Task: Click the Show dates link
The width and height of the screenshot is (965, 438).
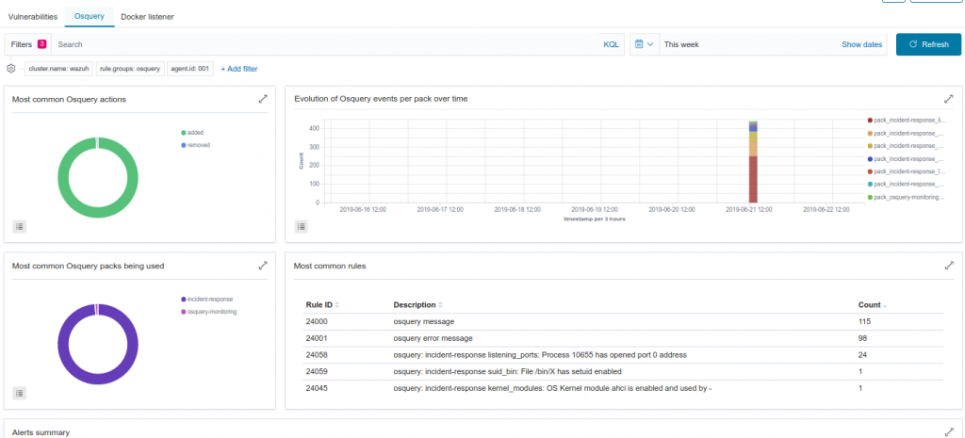Action: [x=861, y=44]
